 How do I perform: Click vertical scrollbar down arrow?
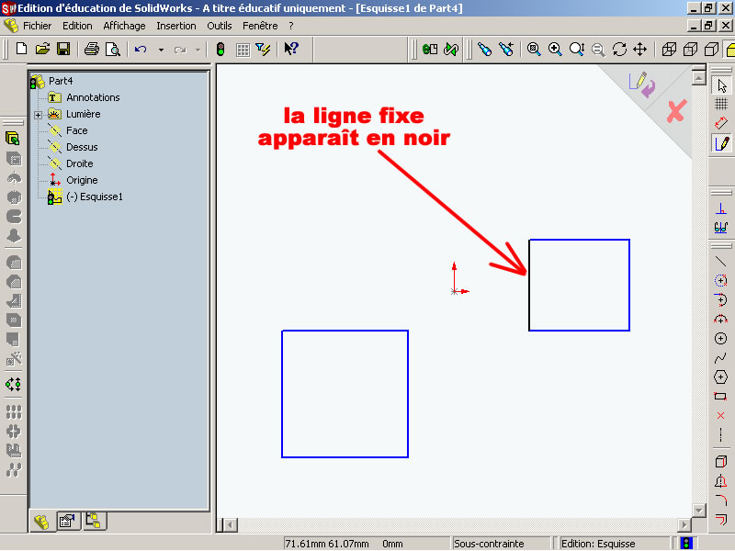tap(698, 511)
